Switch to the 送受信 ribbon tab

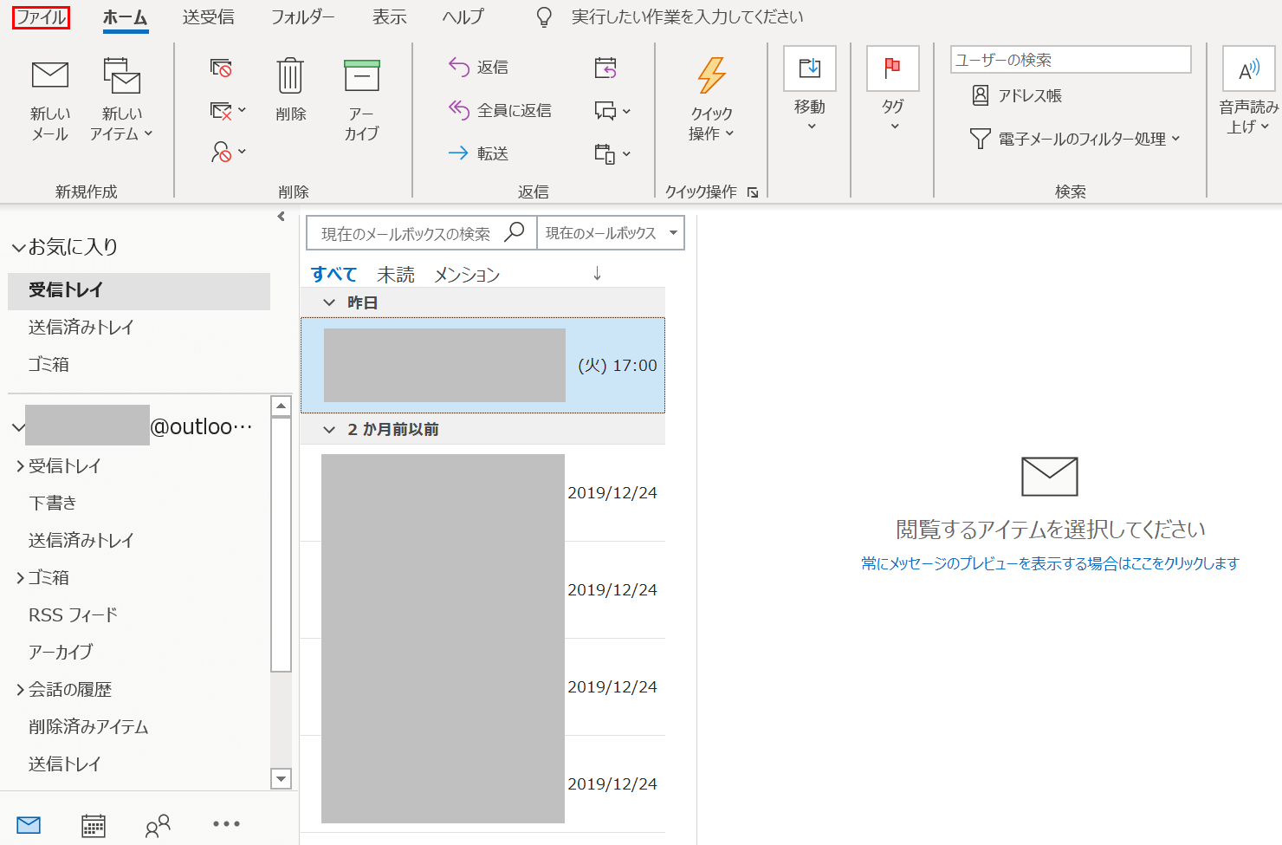(x=208, y=17)
